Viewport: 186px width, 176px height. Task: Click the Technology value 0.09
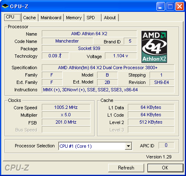tap(55, 56)
